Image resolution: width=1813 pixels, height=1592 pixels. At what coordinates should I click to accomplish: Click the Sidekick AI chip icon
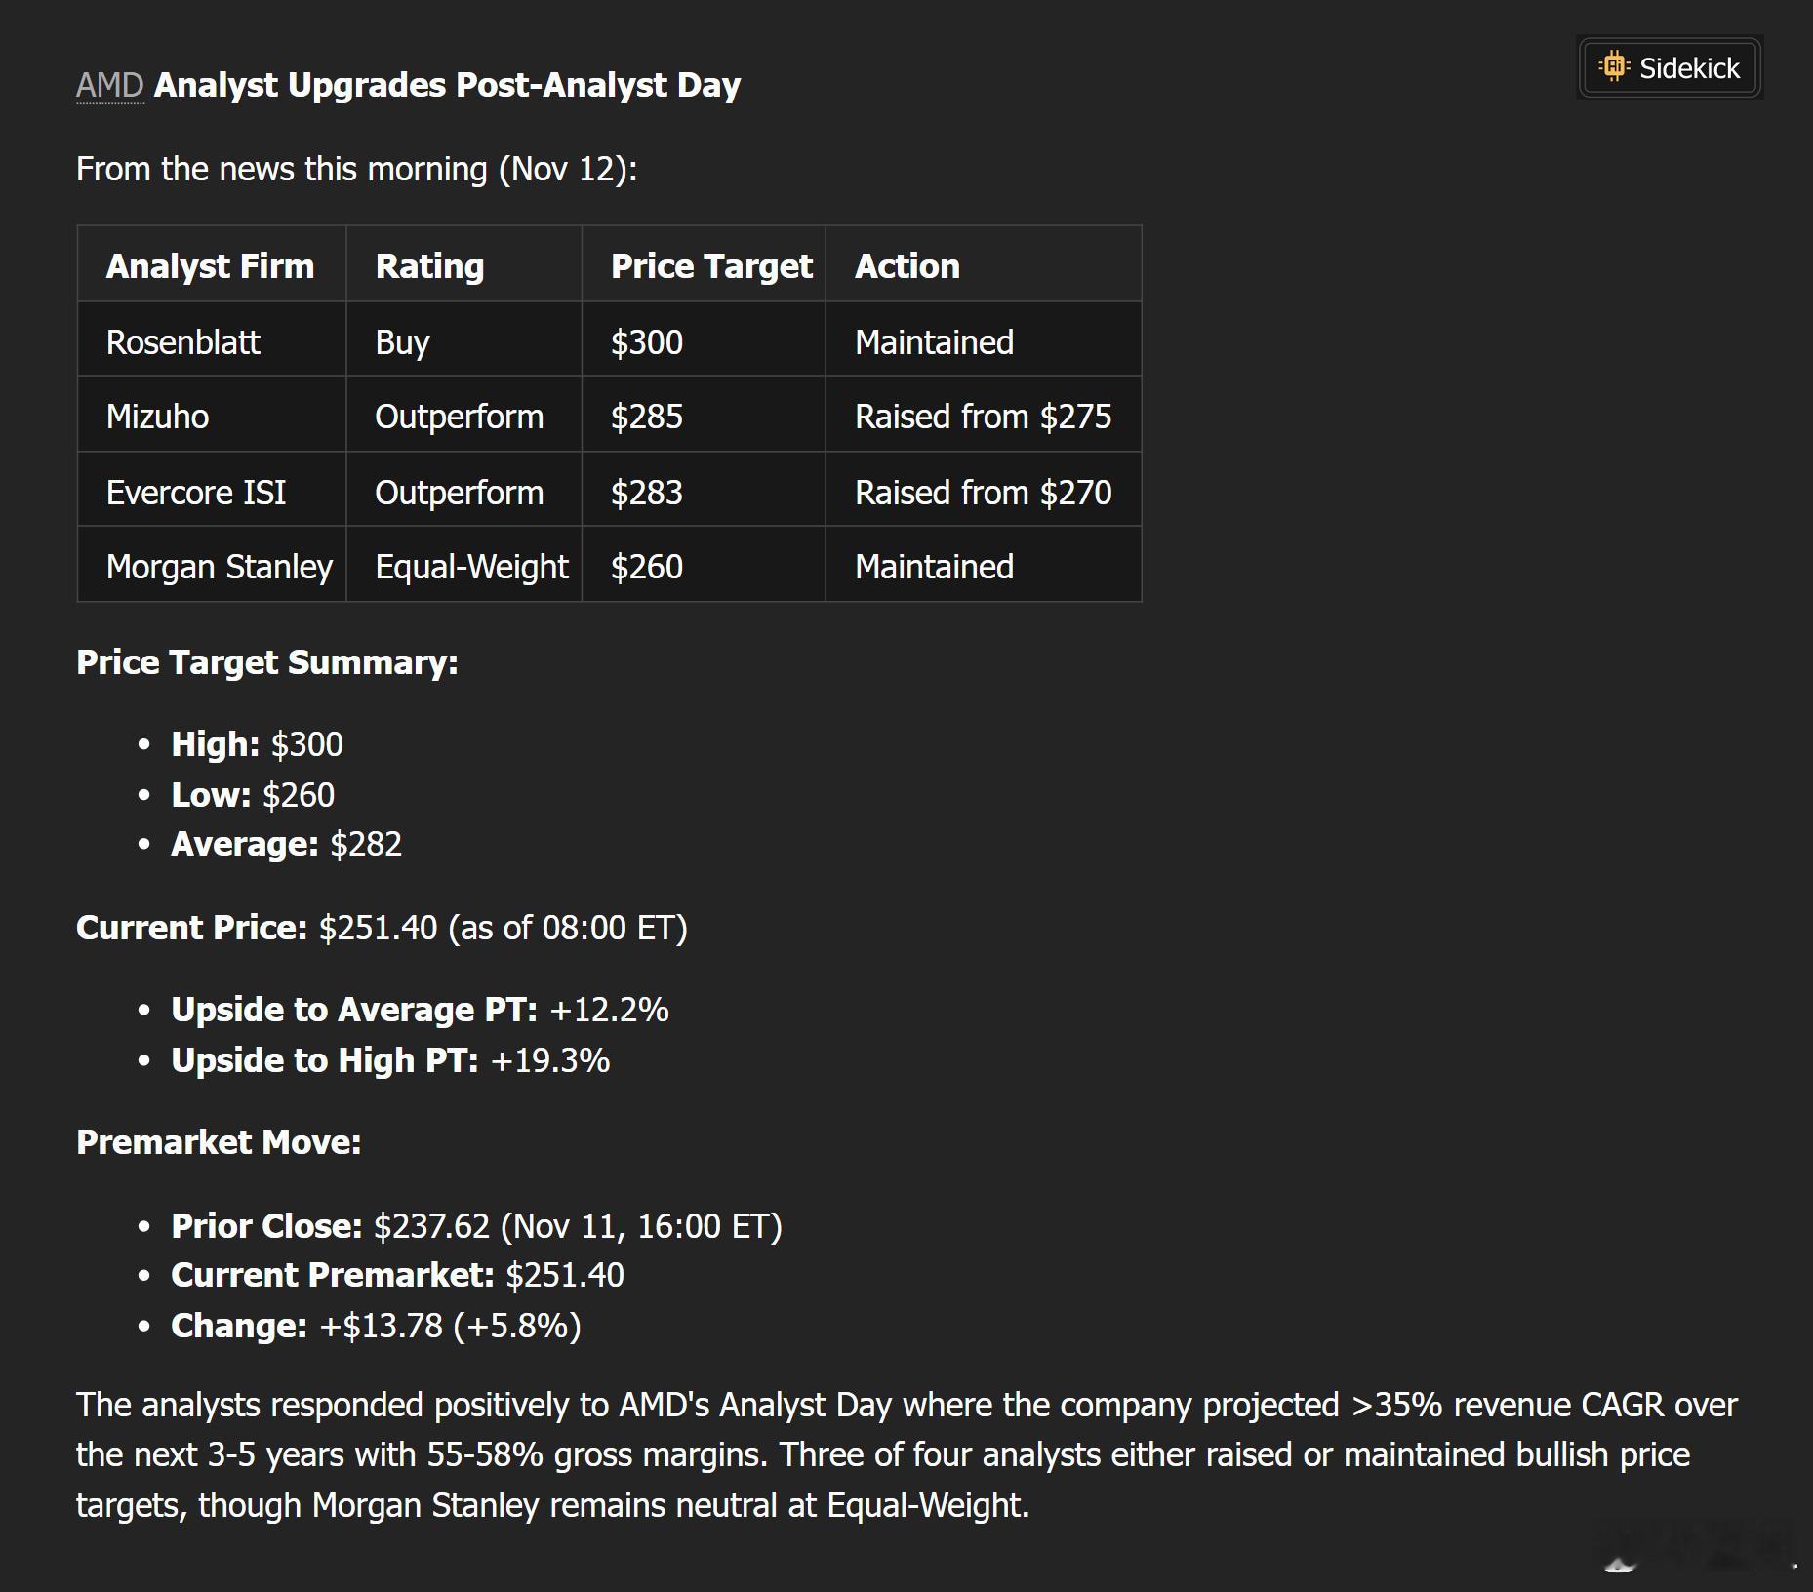click(x=1616, y=66)
